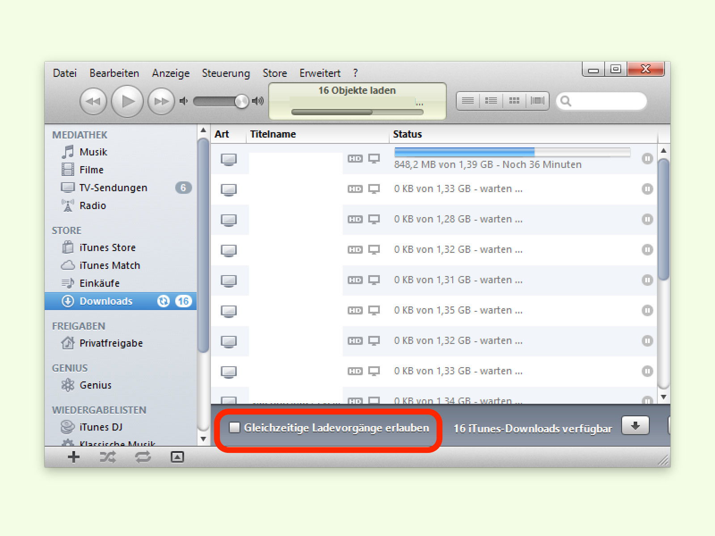715x536 pixels.
Task: Click the sidebar scroll up arrow
Action: (203, 130)
